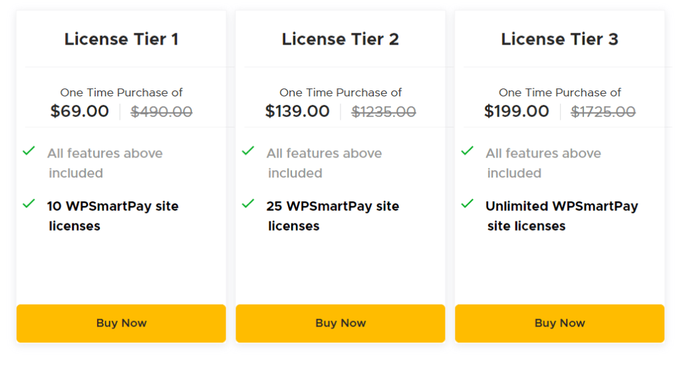
Task: Select the License Tier 3 heading
Action: coord(559,39)
